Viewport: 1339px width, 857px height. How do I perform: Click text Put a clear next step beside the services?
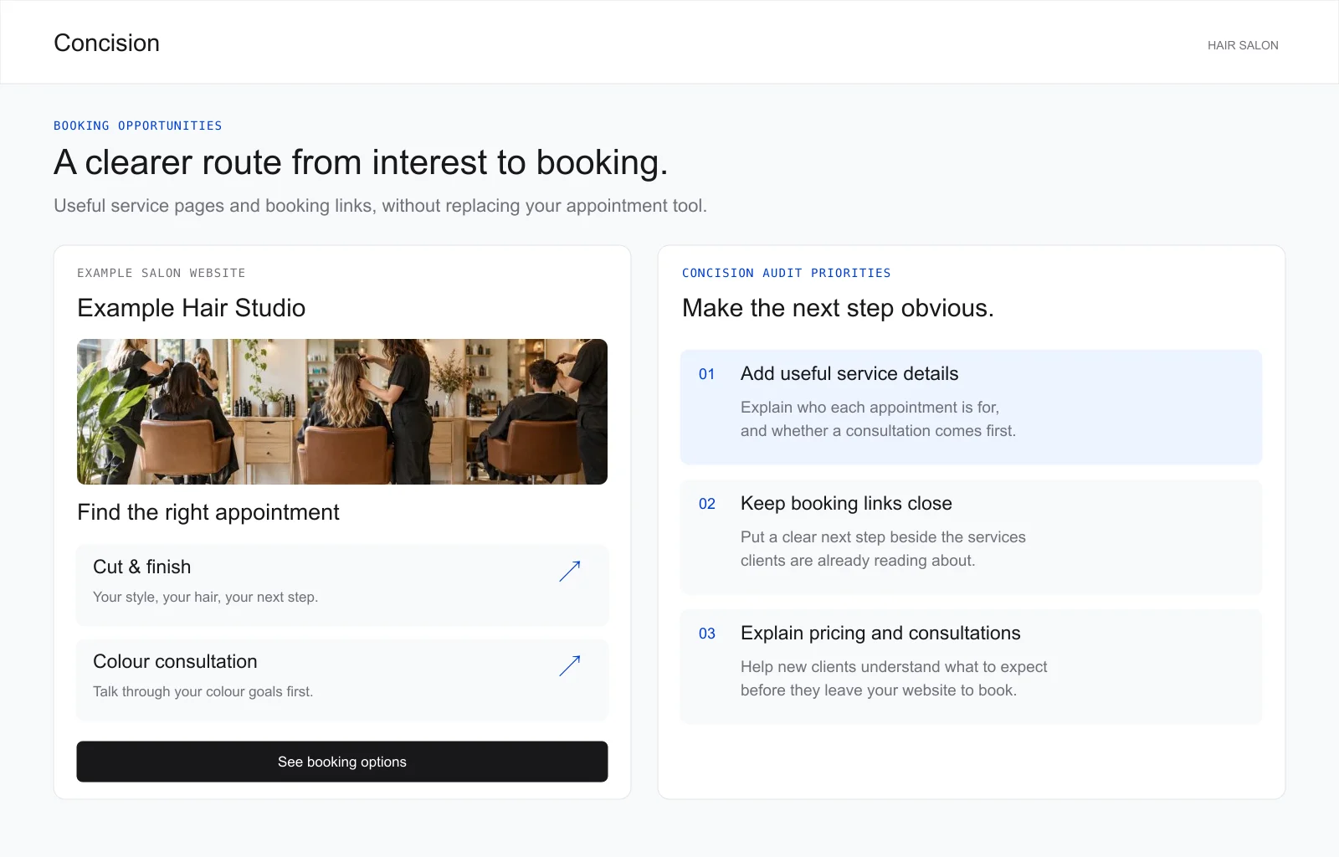pyautogui.click(x=883, y=537)
